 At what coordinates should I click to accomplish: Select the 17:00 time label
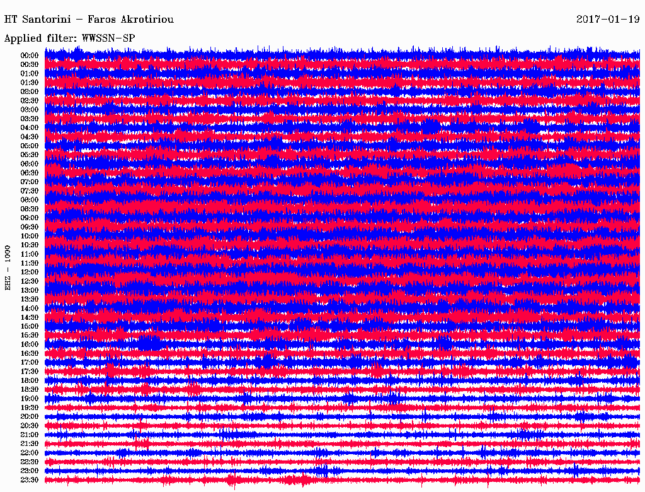[30, 363]
